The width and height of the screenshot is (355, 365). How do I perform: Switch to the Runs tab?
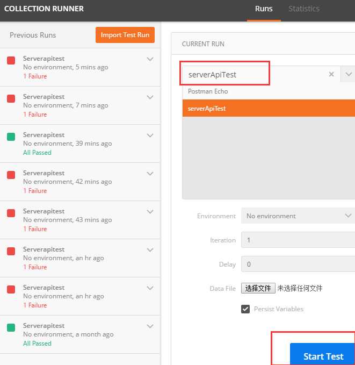pyautogui.click(x=264, y=9)
